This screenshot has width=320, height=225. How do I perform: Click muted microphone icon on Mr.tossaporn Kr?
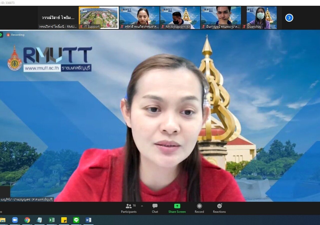[x=163, y=26]
